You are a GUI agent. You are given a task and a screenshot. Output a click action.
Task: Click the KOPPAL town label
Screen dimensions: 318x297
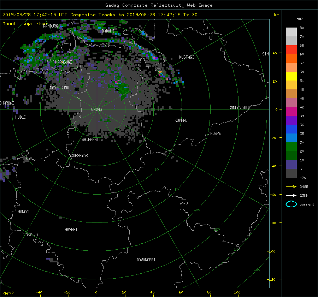pos(181,120)
